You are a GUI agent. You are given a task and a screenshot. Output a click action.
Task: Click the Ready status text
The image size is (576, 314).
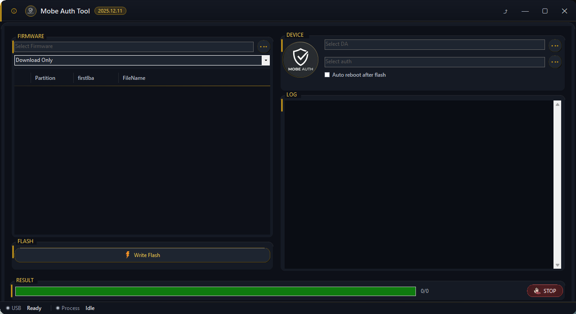click(34, 308)
